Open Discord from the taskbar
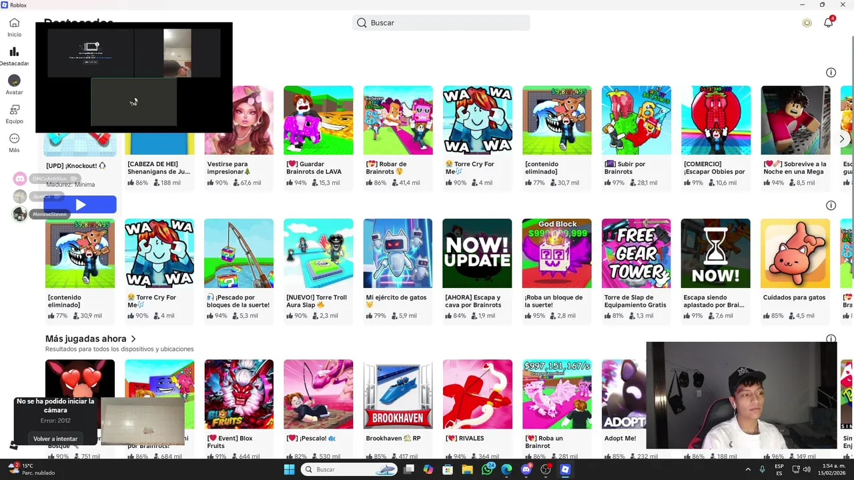Screen dimensions: 854x480 pos(526,469)
